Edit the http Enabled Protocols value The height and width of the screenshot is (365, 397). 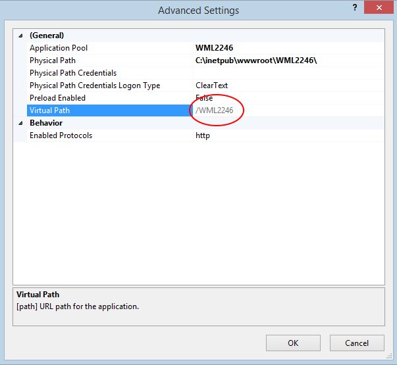(288, 135)
